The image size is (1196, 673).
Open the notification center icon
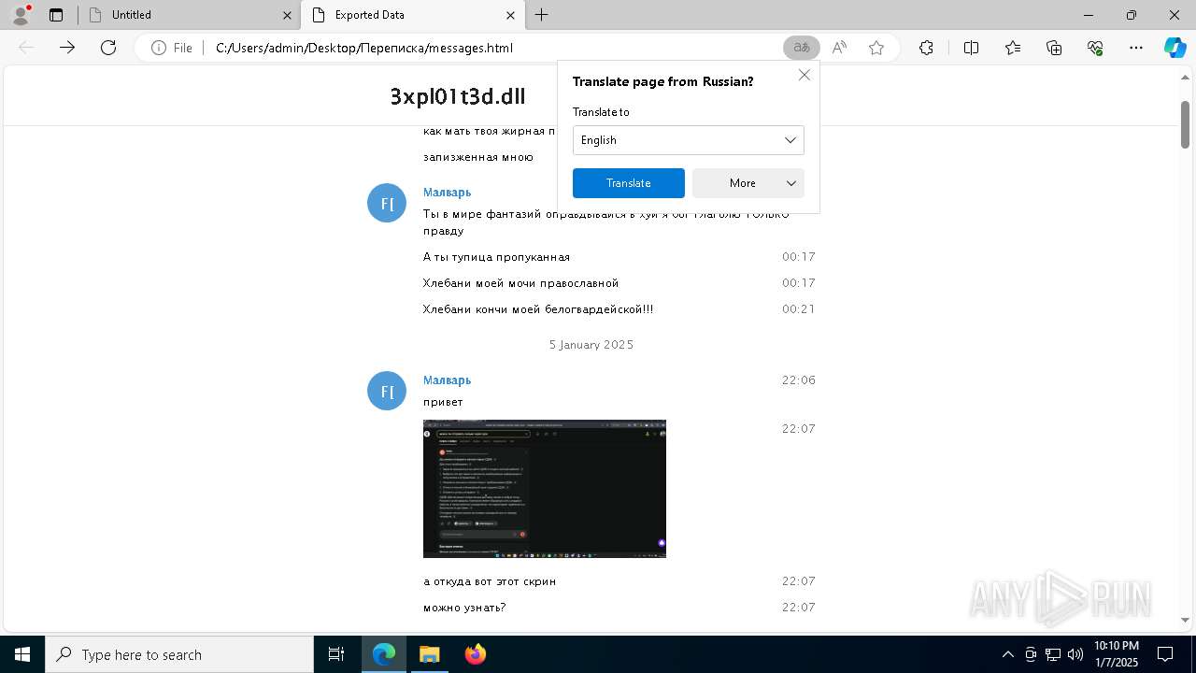(1166, 654)
